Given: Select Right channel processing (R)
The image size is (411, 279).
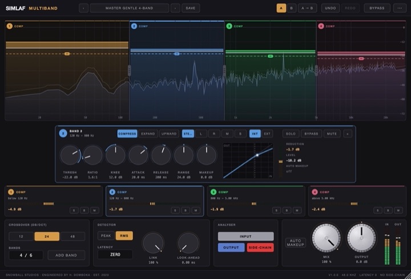Looking at the screenshot, I should pos(214,134).
